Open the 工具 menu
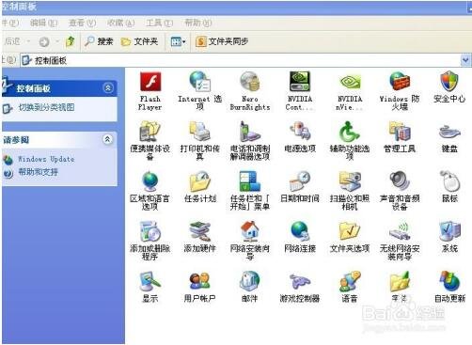The image size is (472, 345). [x=159, y=23]
